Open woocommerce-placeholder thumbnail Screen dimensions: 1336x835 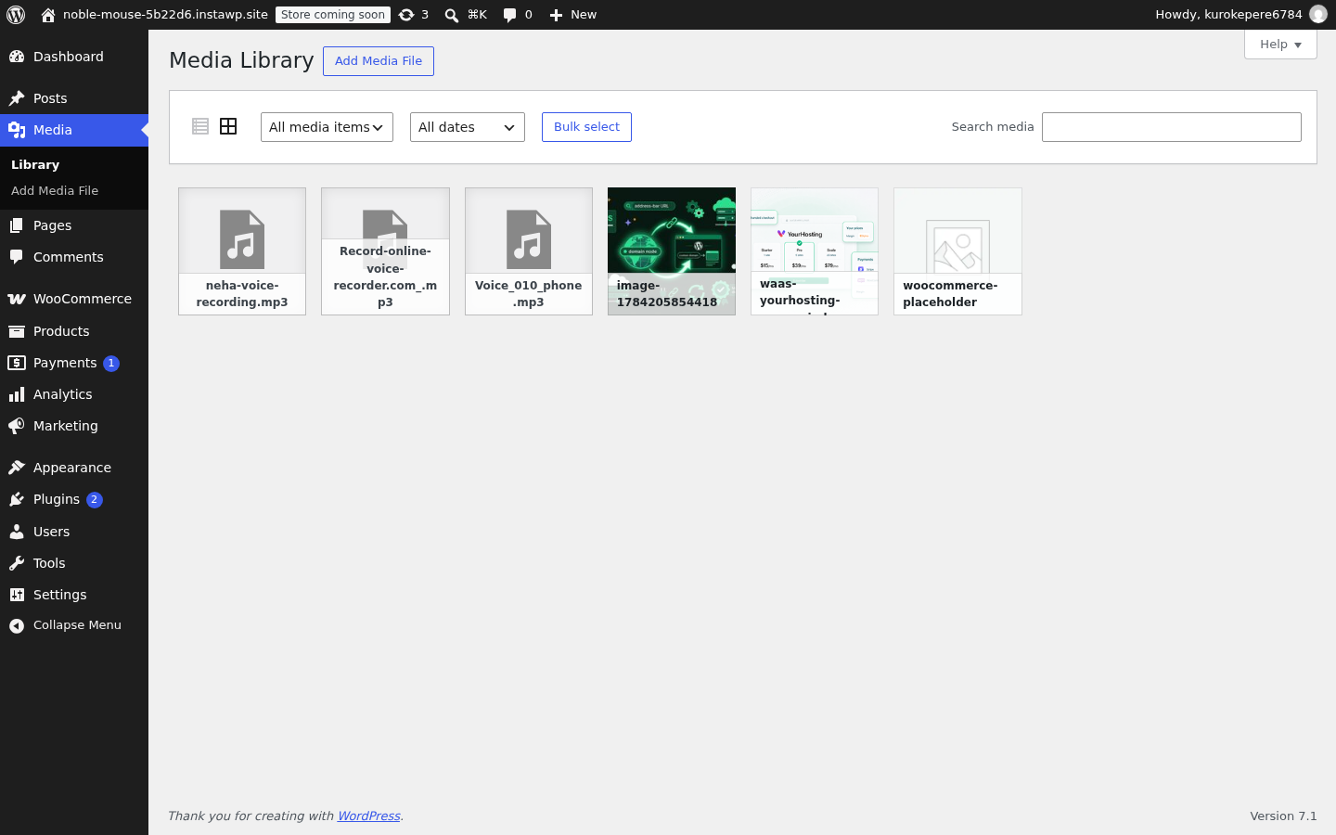coord(957,251)
